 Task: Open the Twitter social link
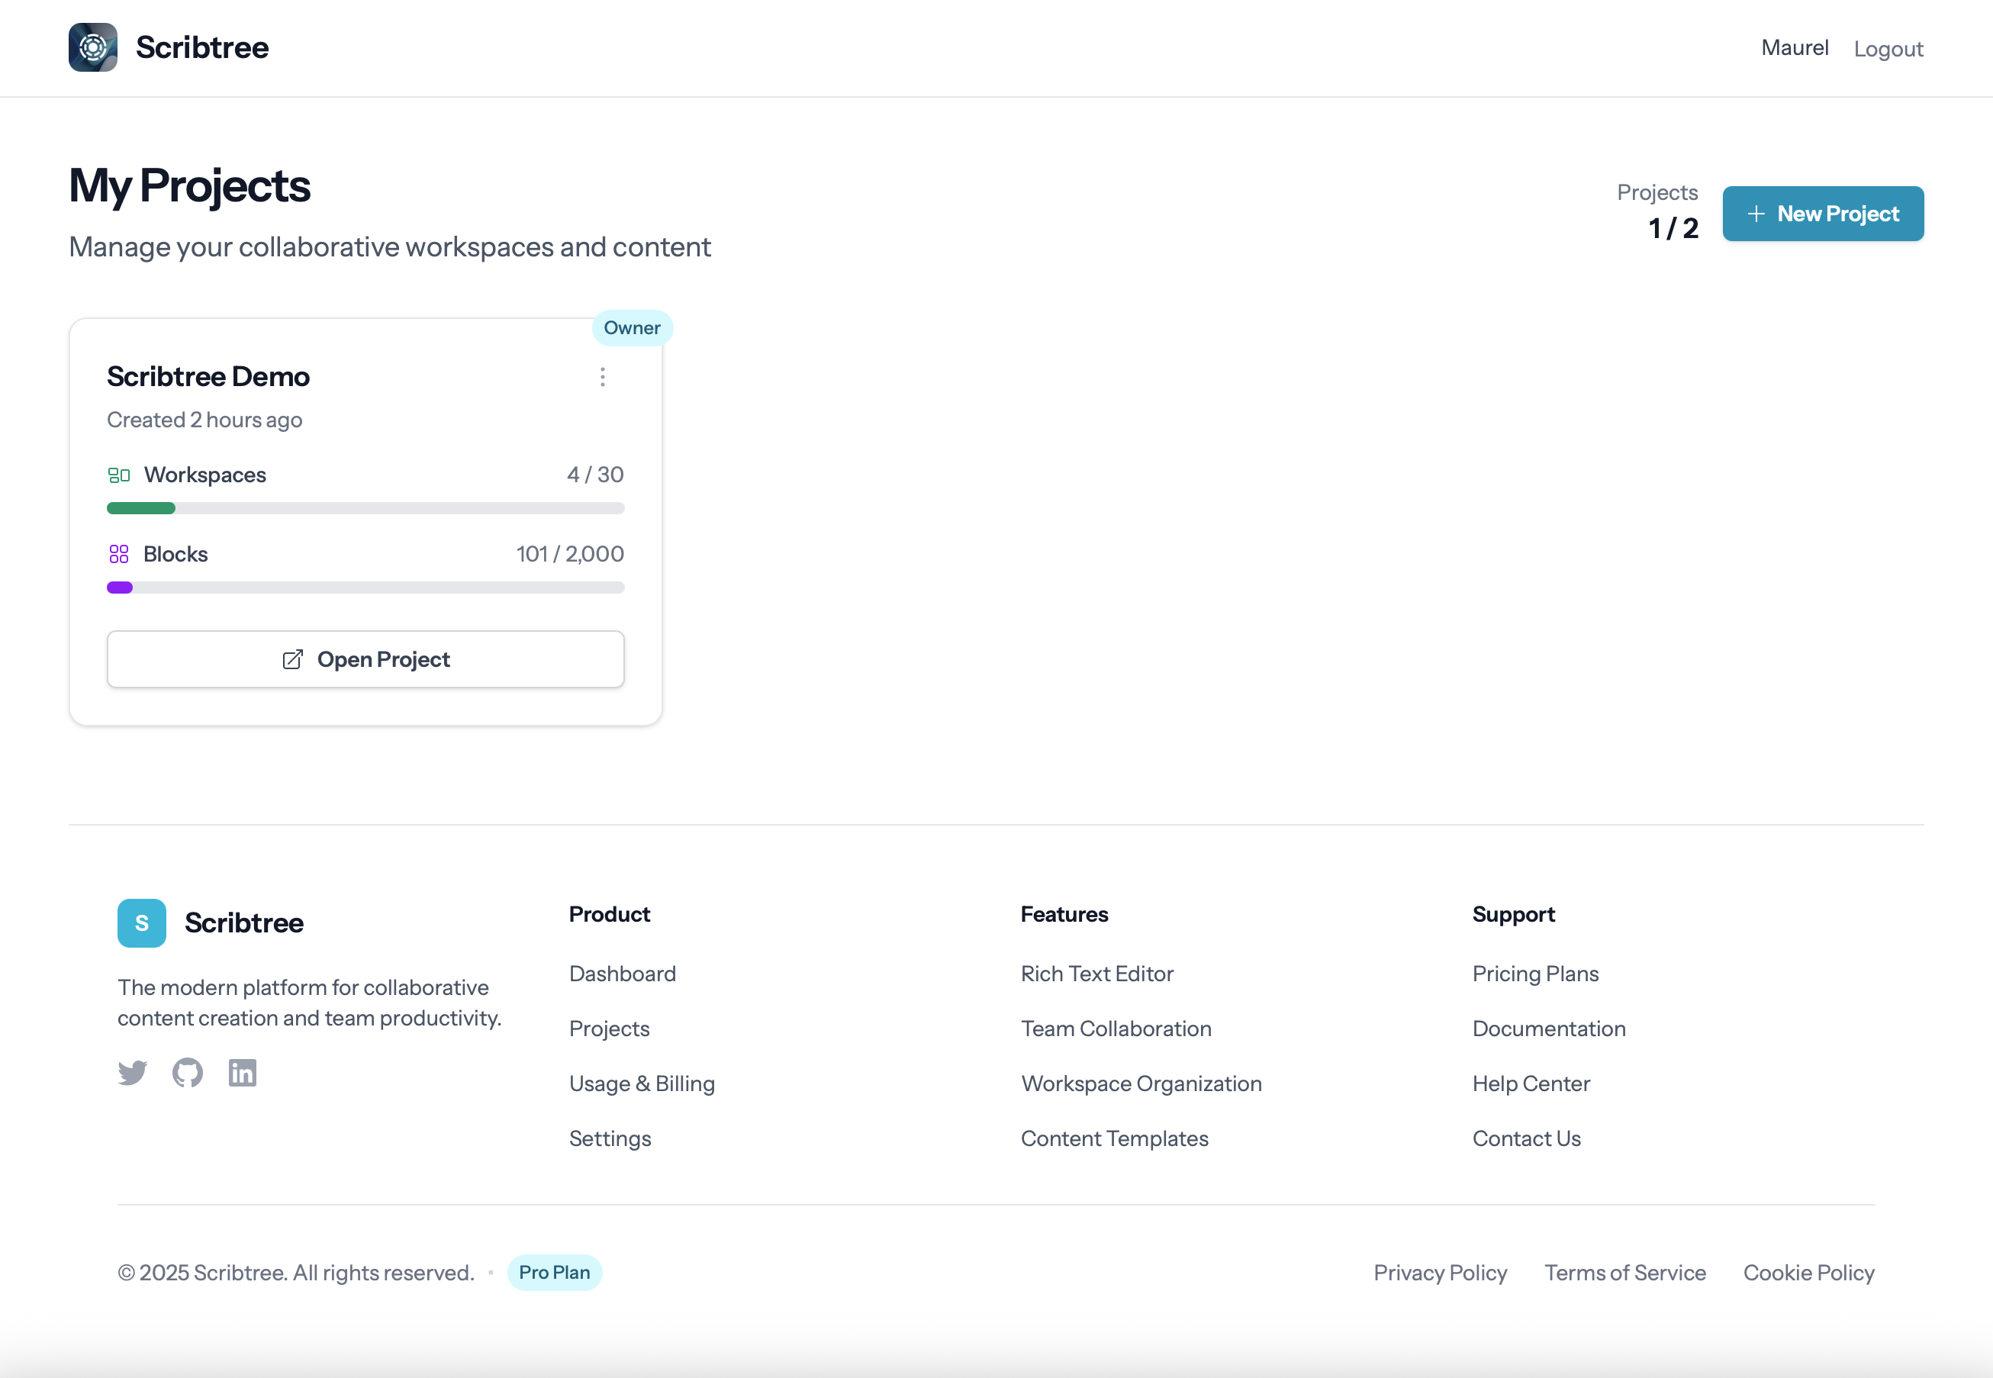pyautogui.click(x=132, y=1072)
